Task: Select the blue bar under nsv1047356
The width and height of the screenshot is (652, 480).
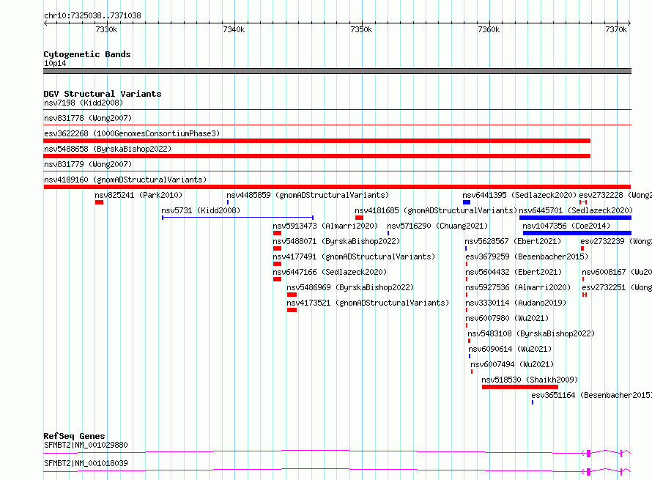Action: [577, 233]
